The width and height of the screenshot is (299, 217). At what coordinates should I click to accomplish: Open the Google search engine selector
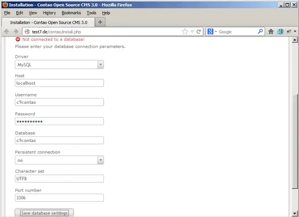tap(212, 32)
